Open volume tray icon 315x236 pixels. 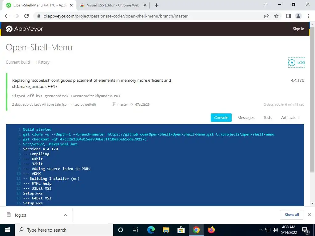click(x=275, y=230)
